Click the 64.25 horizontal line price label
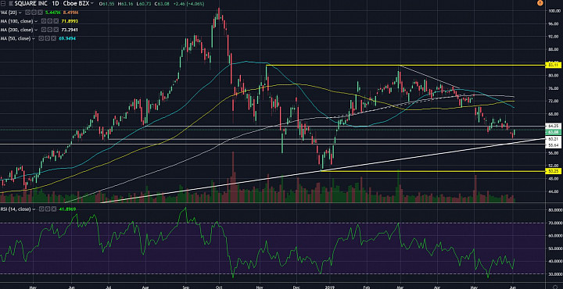This screenshot has height=289, width=563. pyautogui.click(x=553, y=126)
